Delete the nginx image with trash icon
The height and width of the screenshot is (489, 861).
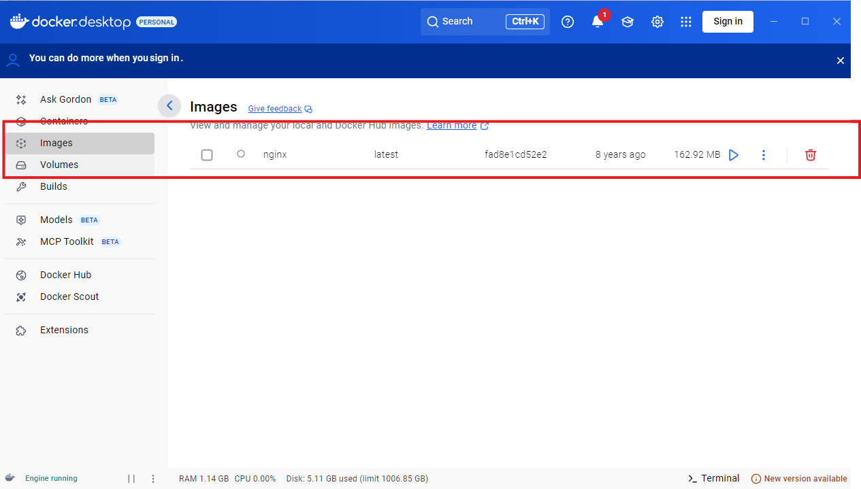click(811, 155)
